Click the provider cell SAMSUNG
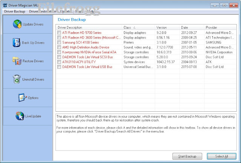The height and width of the screenshot is (163, 241). click(x=214, y=42)
